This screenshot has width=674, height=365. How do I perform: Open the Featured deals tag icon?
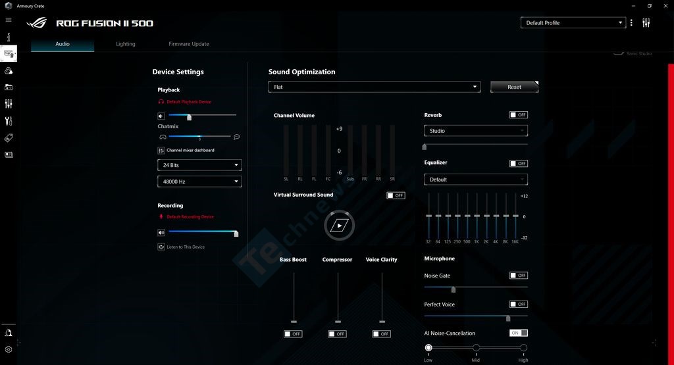pyautogui.click(x=8, y=138)
